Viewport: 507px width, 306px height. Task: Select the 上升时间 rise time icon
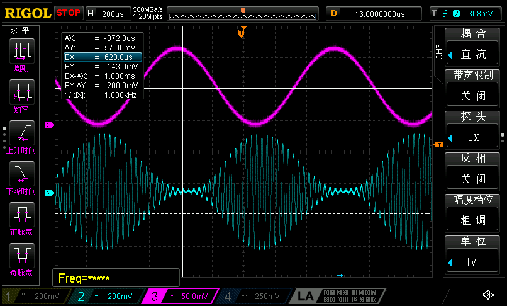[22, 135]
